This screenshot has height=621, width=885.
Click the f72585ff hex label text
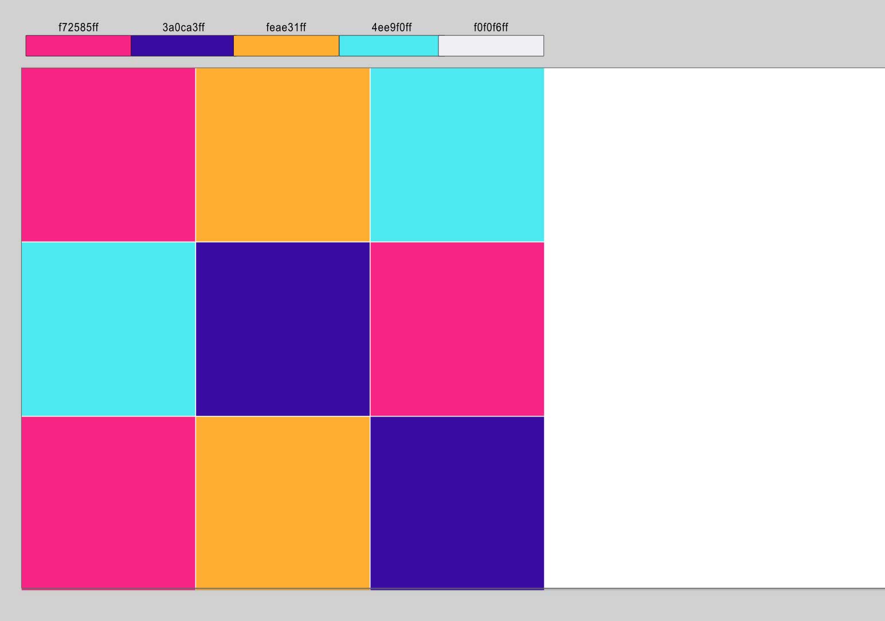[78, 27]
